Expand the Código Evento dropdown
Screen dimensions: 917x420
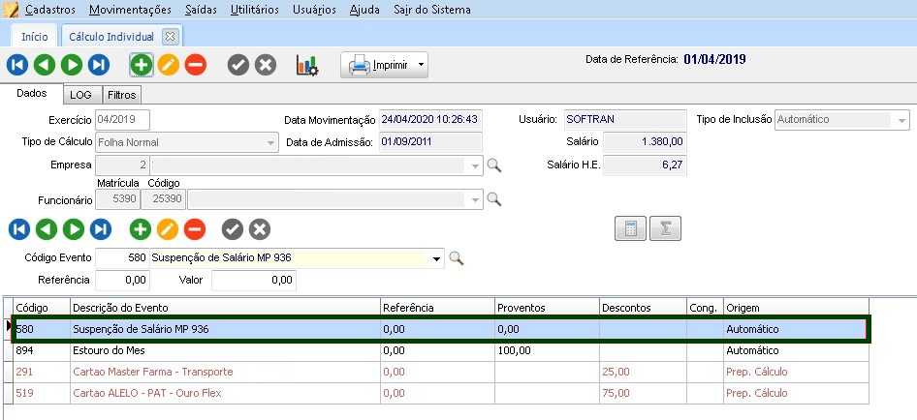coord(437,258)
